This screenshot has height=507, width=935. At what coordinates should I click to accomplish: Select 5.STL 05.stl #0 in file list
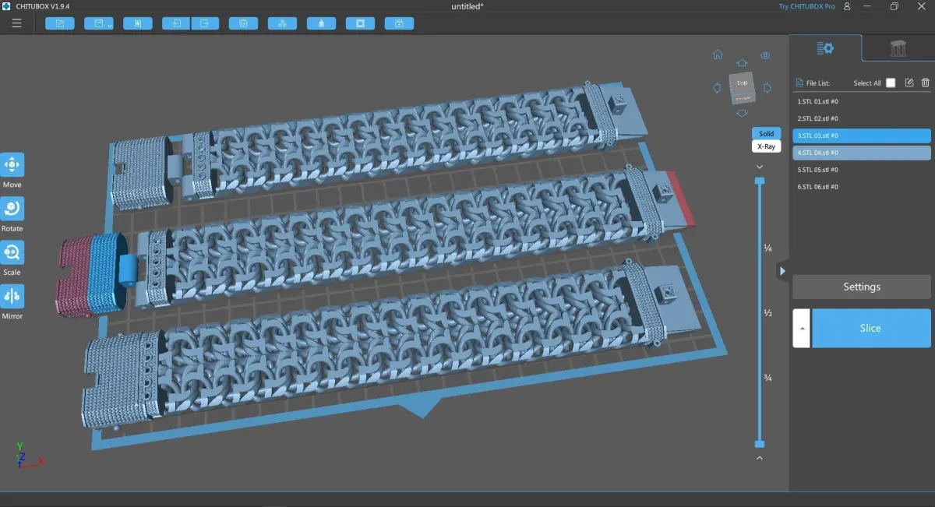pyautogui.click(x=862, y=170)
